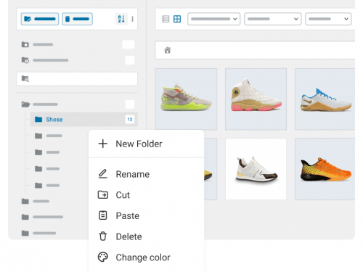Select the white gold pink-sole sneaker thumbnail
The height and width of the screenshot is (272, 363).
click(x=256, y=99)
